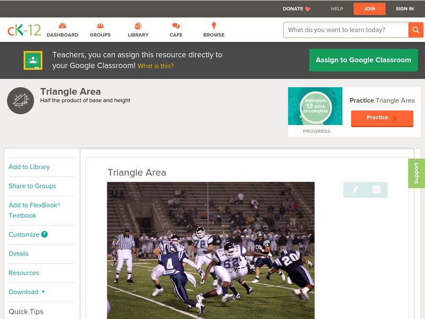Viewport: 425px width, 319px height.
Task: Click the Download link
Action: tap(23, 292)
